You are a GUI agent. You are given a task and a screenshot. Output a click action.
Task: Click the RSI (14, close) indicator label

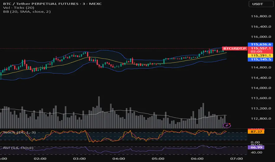click(18, 148)
